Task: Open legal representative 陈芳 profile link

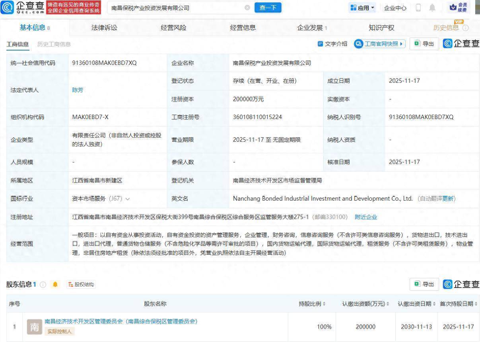Action: (78, 90)
